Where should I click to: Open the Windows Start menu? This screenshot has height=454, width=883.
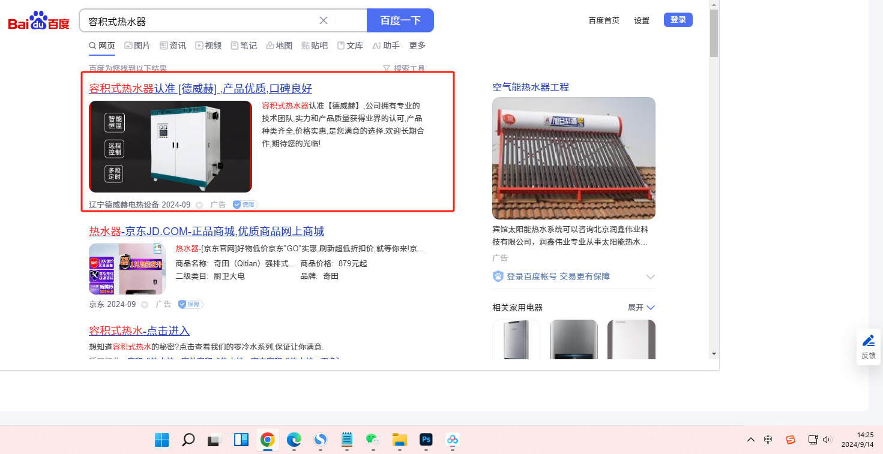pos(161,440)
